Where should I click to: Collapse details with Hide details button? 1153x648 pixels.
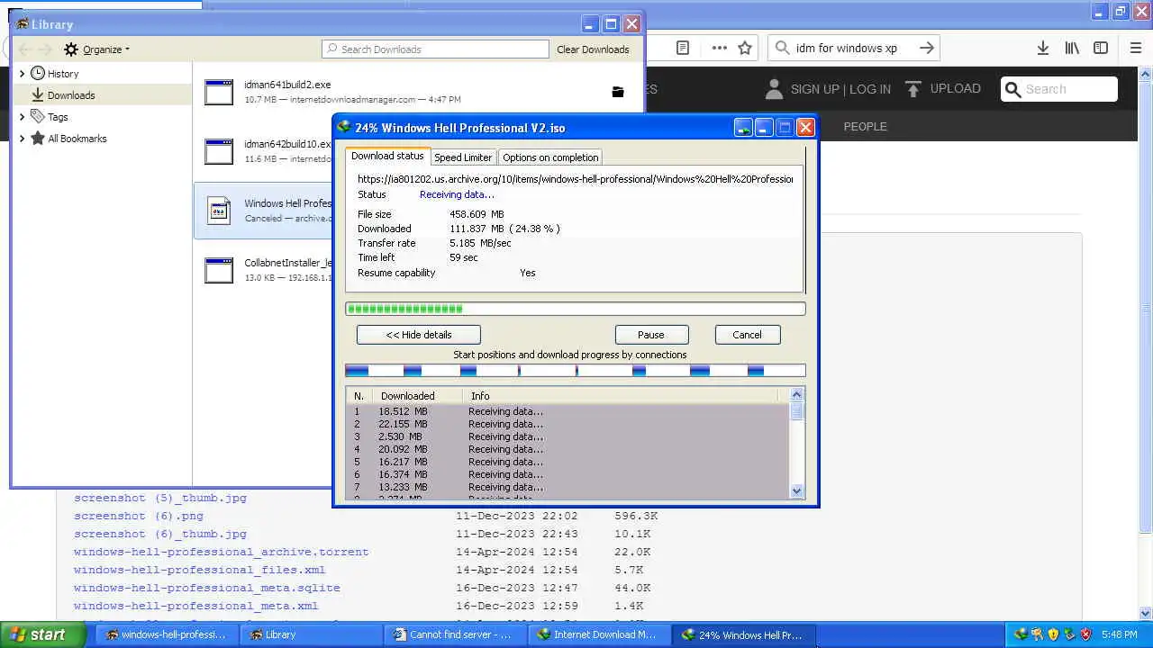tap(419, 335)
